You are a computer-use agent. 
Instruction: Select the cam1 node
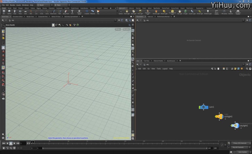click(203, 107)
